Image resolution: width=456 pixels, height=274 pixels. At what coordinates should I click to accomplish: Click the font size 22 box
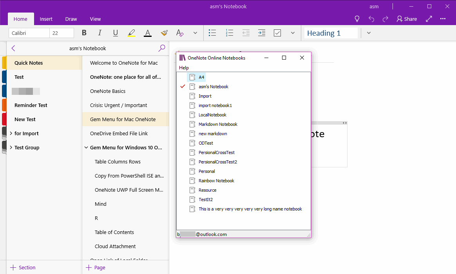pos(62,33)
